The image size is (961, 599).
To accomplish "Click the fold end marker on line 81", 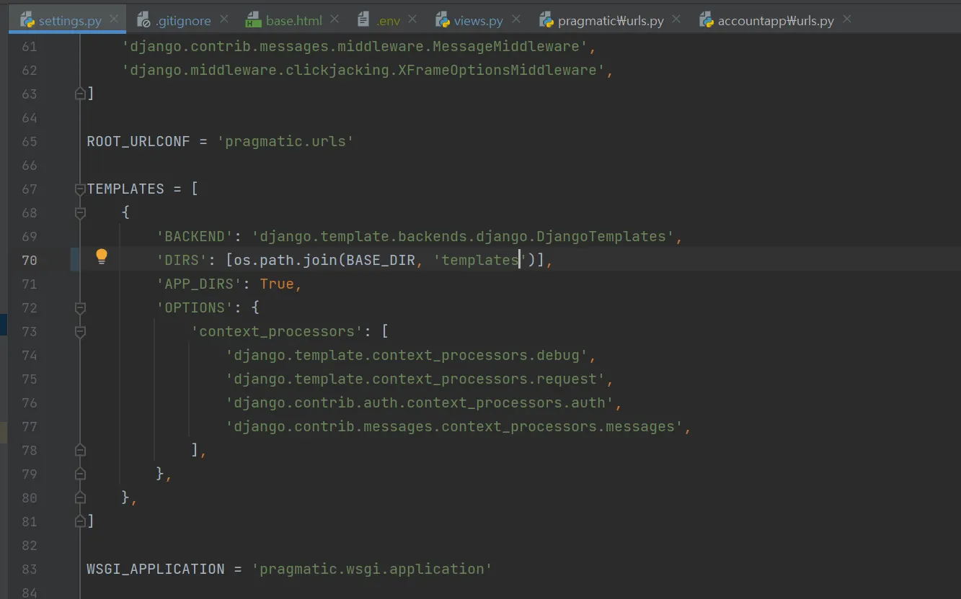I will click(x=80, y=521).
